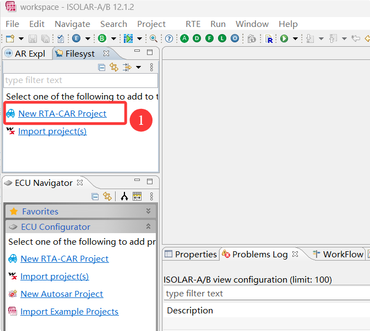
Task: Click the green B circle toolbar icon
Action: click(102, 38)
